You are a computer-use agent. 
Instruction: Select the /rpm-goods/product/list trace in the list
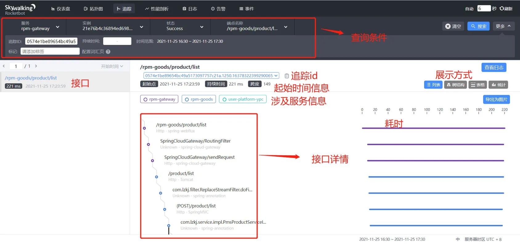tap(65, 82)
